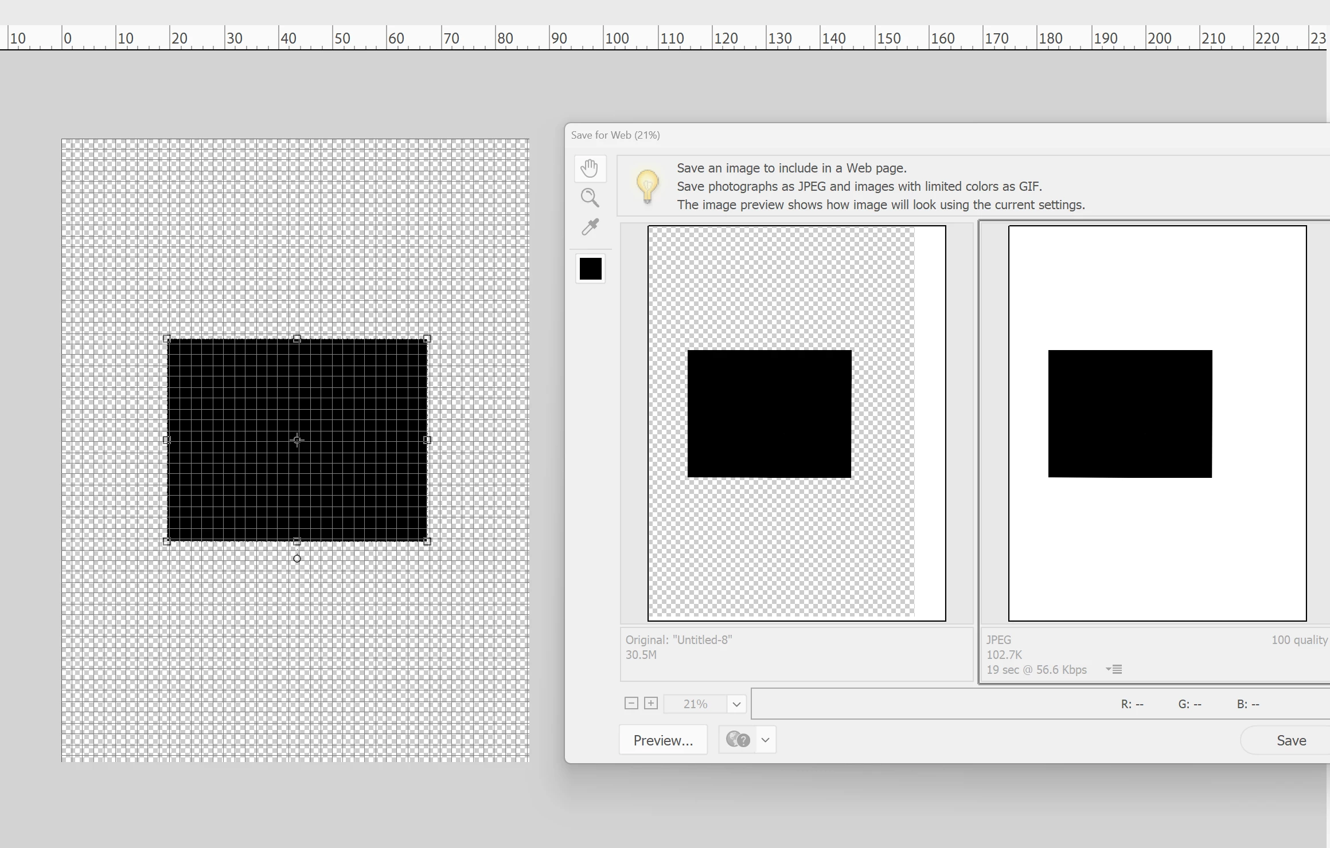Click the zoom out minus icon
Image resolution: width=1330 pixels, height=848 pixels.
631,703
